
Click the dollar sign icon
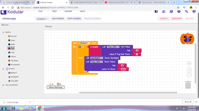coord(179,11)
